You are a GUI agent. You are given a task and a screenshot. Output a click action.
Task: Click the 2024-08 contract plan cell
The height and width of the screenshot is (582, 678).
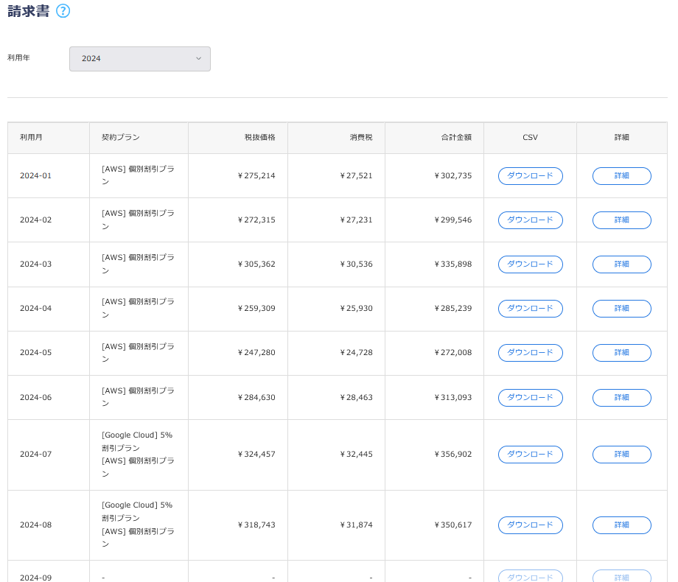pyautogui.click(x=139, y=525)
